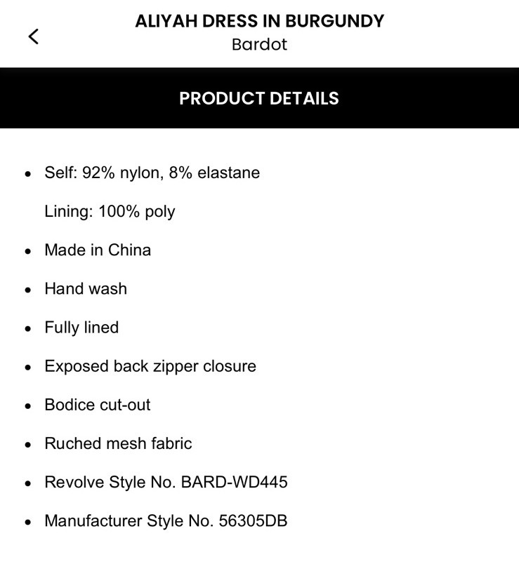Select the Bodice cut-out text
This screenshot has width=519, height=578.
tap(98, 405)
